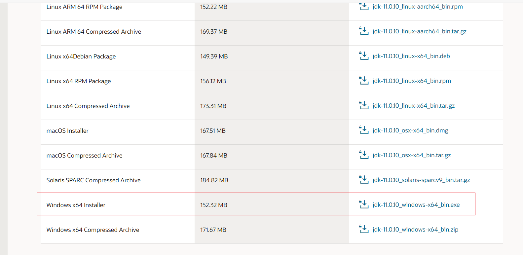This screenshot has height=255, width=523.
Task: Select 'macOS Installer' text
Action: click(67, 131)
